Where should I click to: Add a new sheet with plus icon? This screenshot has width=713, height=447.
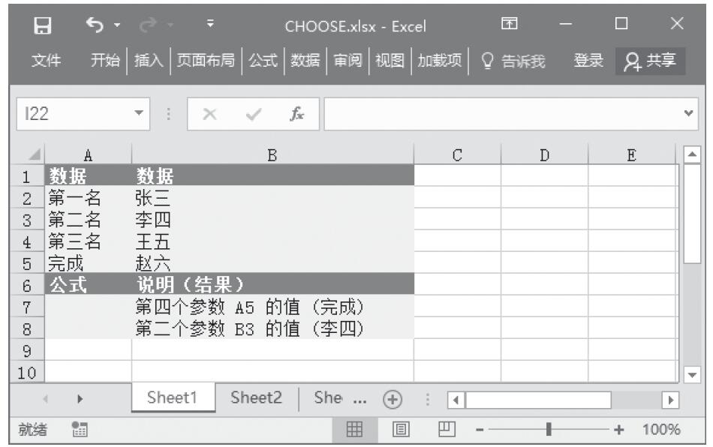point(391,397)
